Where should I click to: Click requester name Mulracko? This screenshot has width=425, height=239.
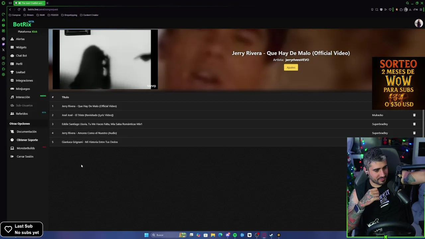pyautogui.click(x=378, y=115)
